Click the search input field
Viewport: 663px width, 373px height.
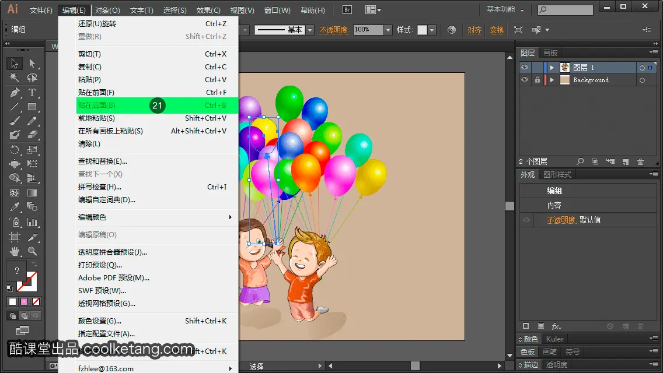(566, 9)
